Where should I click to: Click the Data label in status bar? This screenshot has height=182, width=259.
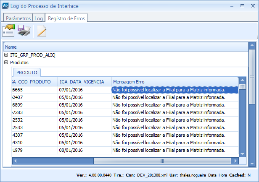[x=212, y=175]
